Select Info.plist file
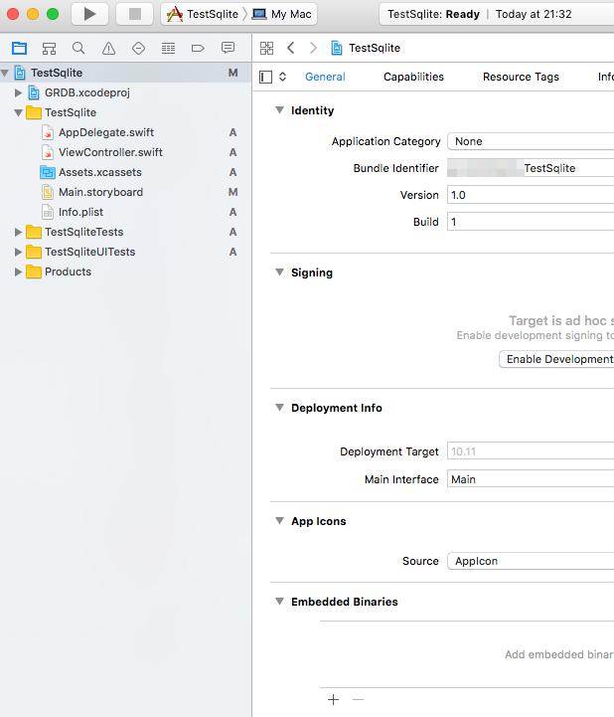The height and width of the screenshot is (717, 614). coord(80,212)
